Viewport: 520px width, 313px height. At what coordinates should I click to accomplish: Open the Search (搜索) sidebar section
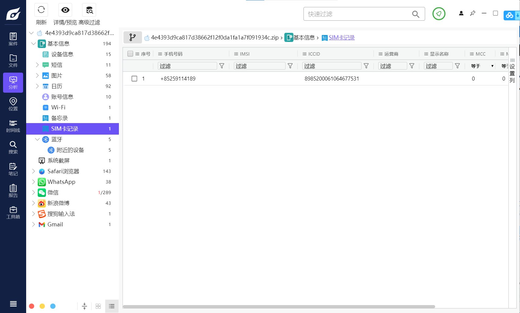[13, 147]
